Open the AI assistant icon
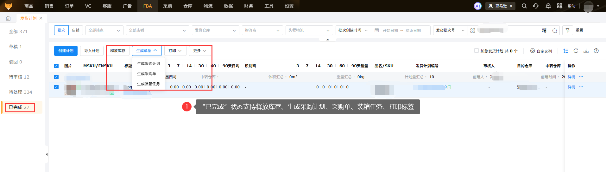Image resolution: width=606 pixels, height=172 pixels. pyautogui.click(x=477, y=6)
